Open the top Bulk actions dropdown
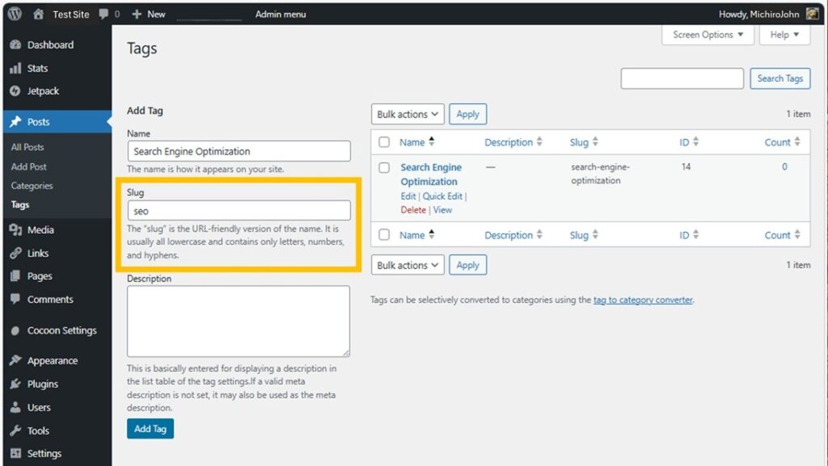This screenshot has width=828, height=466. (x=408, y=114)
